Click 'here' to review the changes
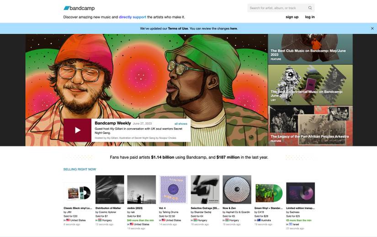Image resolution: width=377 pixels, height=237 pixels. [x=234, y=28]
